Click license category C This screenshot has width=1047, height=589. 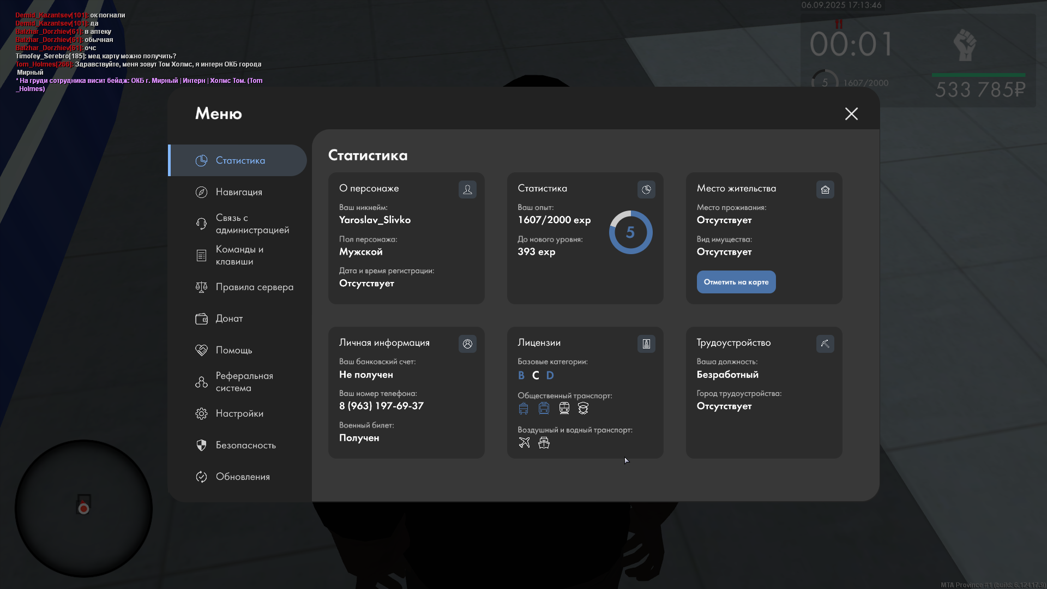(535, 375)
